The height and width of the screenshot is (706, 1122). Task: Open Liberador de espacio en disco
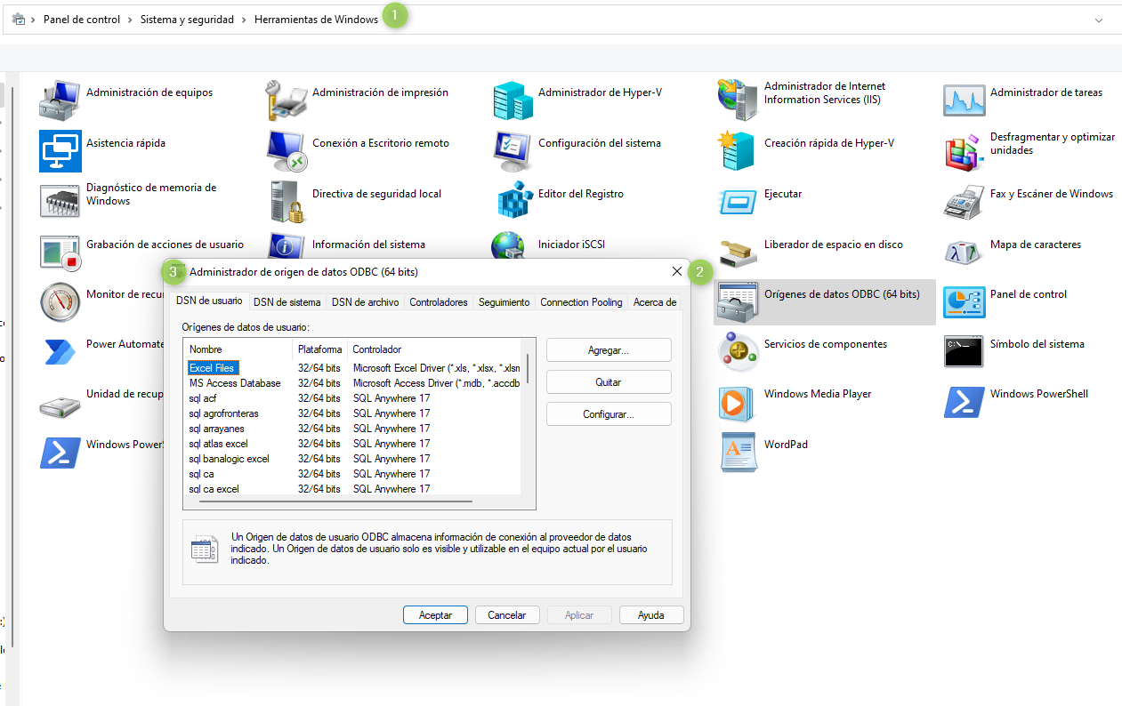coord(739,253)
